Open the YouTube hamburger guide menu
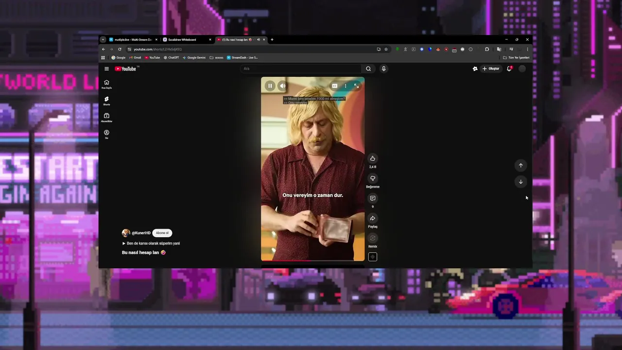 click(x=106, y=69)
